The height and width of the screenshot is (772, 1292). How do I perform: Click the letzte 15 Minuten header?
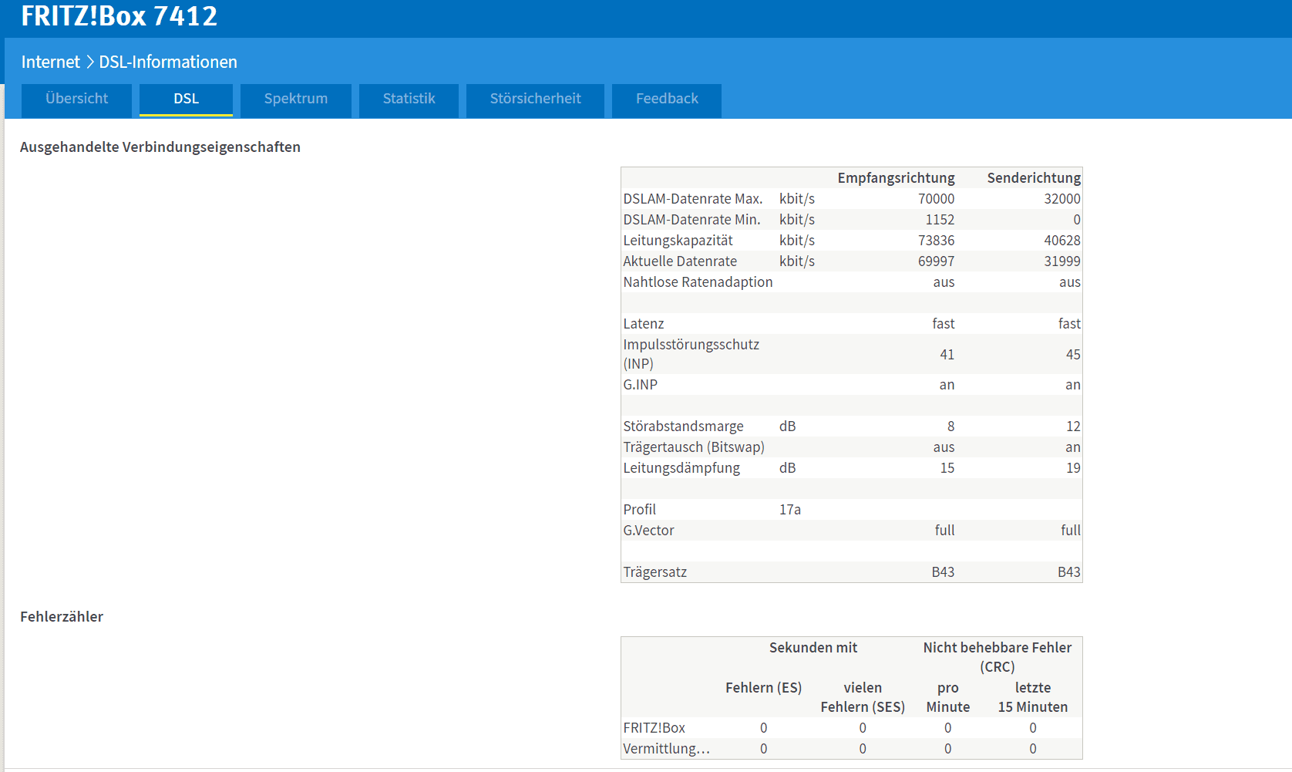[1032, 697]
